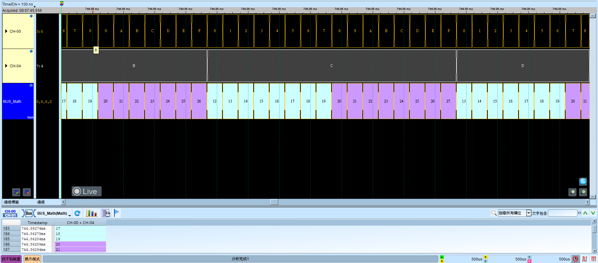Viewport: 598px width, 263px height.
Task: Click the red triple-arrow edge icon
Action: 593,259
